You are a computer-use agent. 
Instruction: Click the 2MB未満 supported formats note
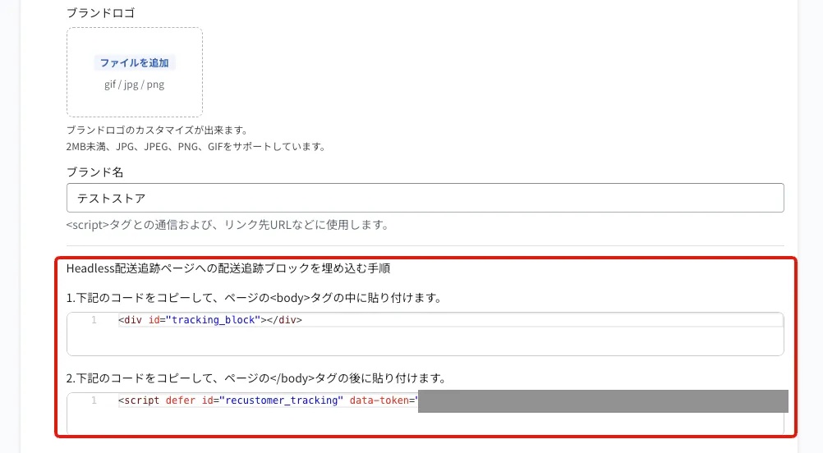point(195,147)
